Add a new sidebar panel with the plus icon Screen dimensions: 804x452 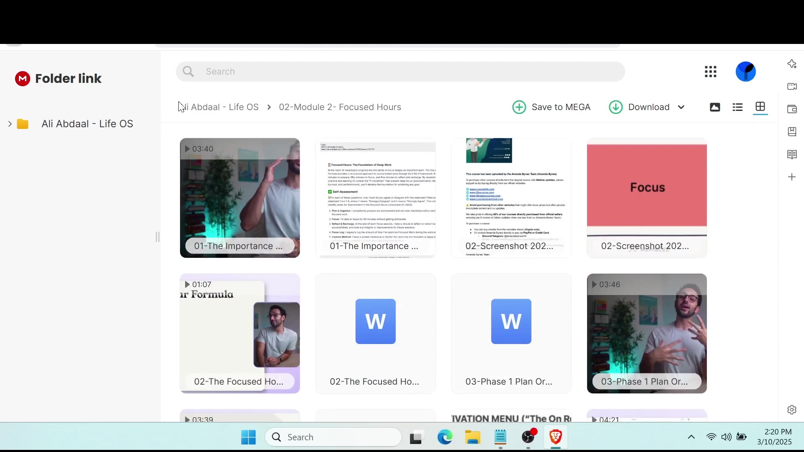(793, 177)
